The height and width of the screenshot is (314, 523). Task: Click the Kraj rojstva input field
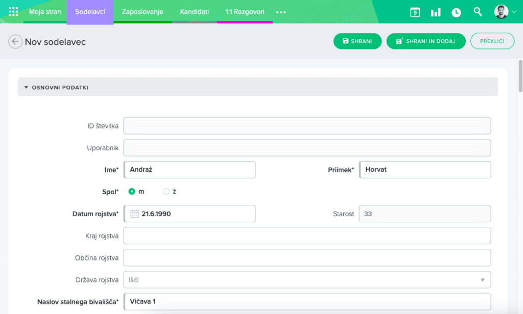[307, 236]
